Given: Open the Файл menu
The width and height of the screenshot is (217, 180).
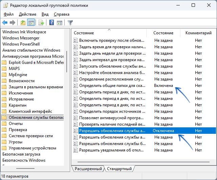Looking at the screenshot, I should [9, 14].
